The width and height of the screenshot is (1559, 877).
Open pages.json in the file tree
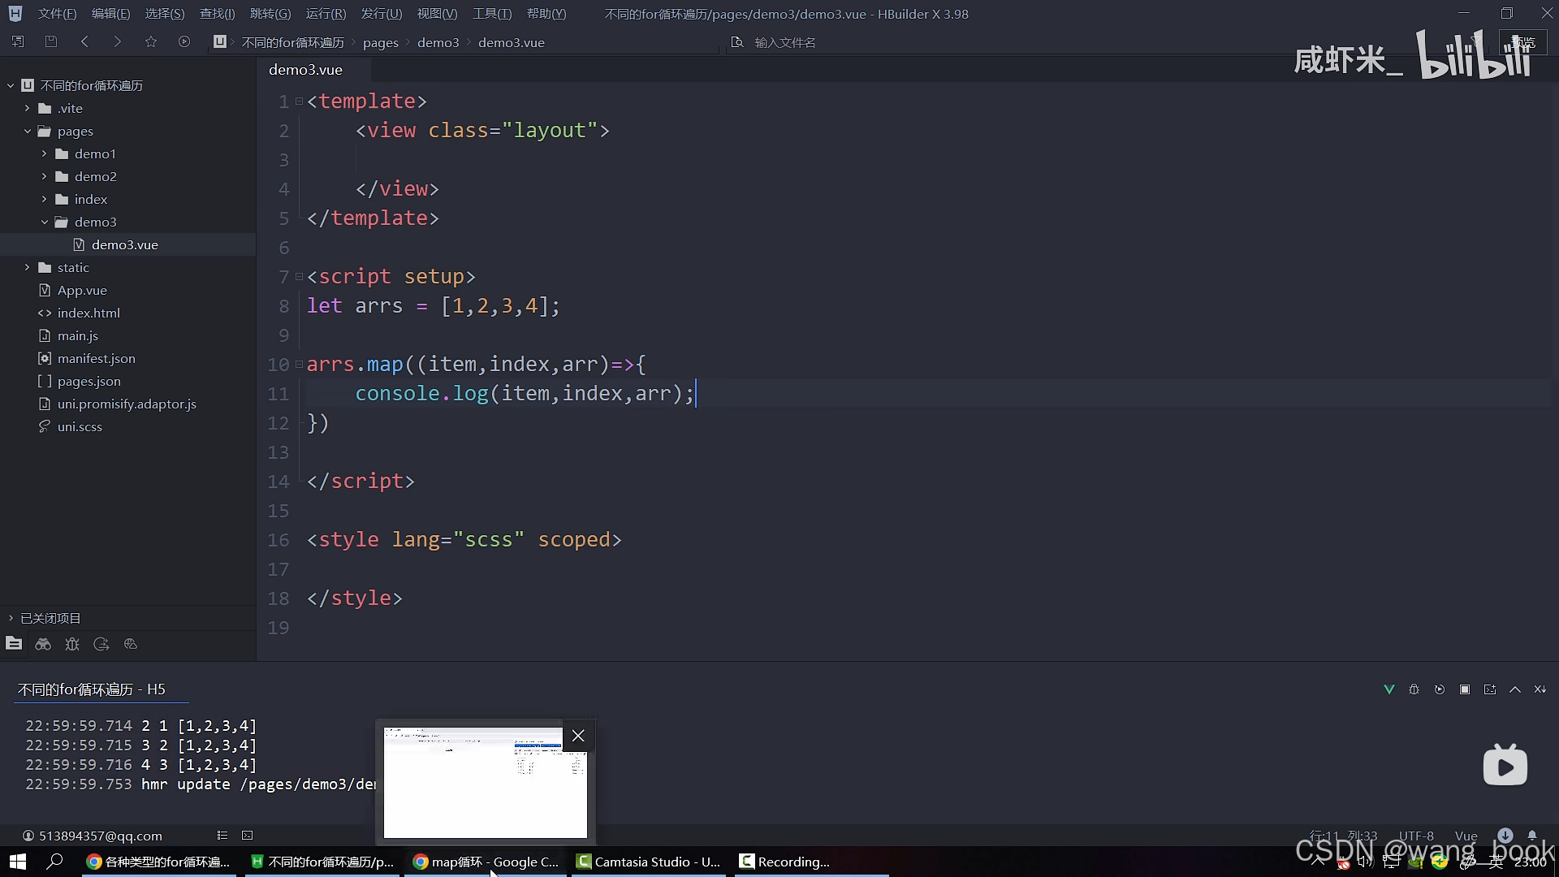(x=89, y=381)
